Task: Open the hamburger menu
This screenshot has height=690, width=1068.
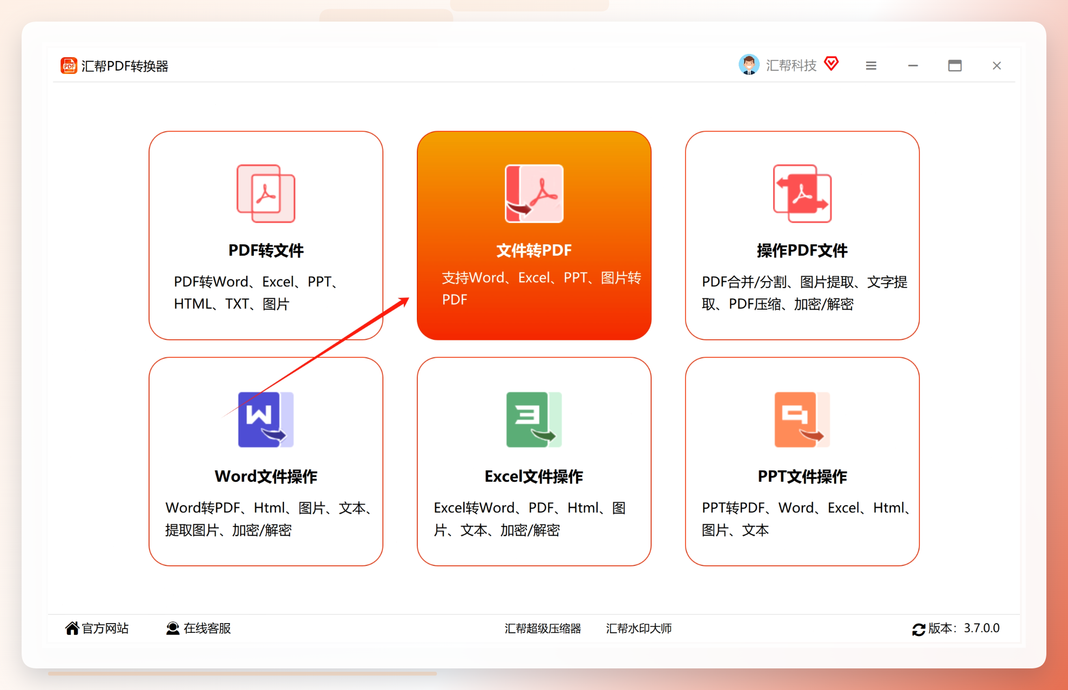Action: click(871, 66)
